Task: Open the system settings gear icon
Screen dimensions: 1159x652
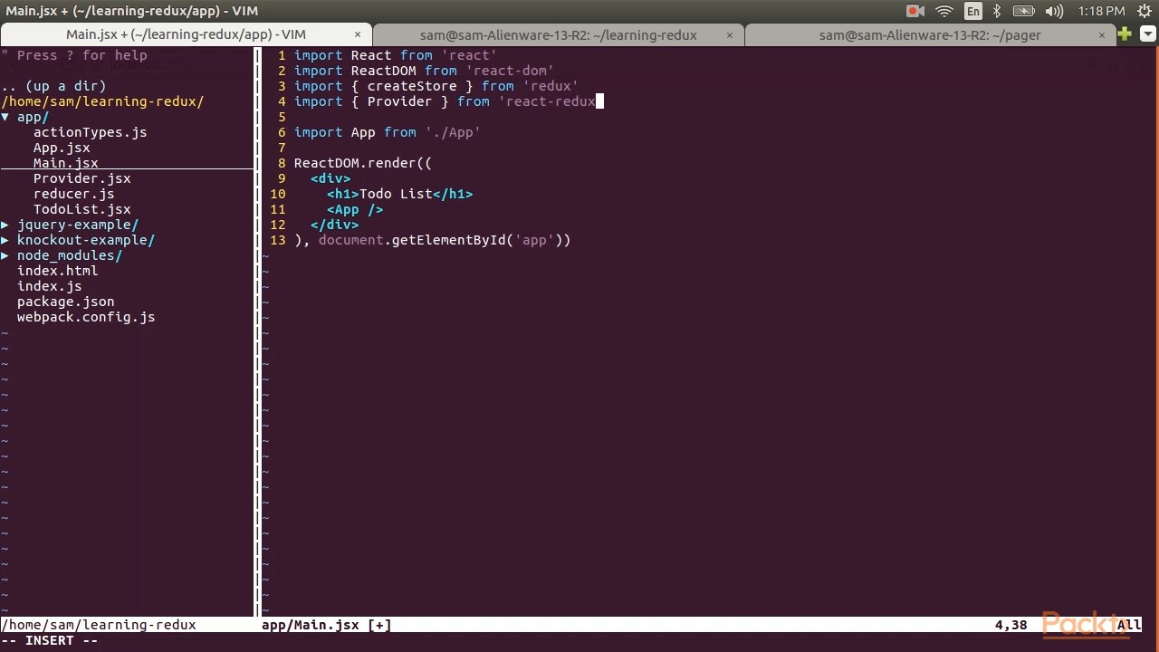Action: tap(1145, 11)
